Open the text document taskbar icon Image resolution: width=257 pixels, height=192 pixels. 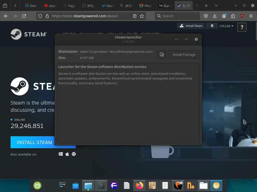click(x=165, y=186)
